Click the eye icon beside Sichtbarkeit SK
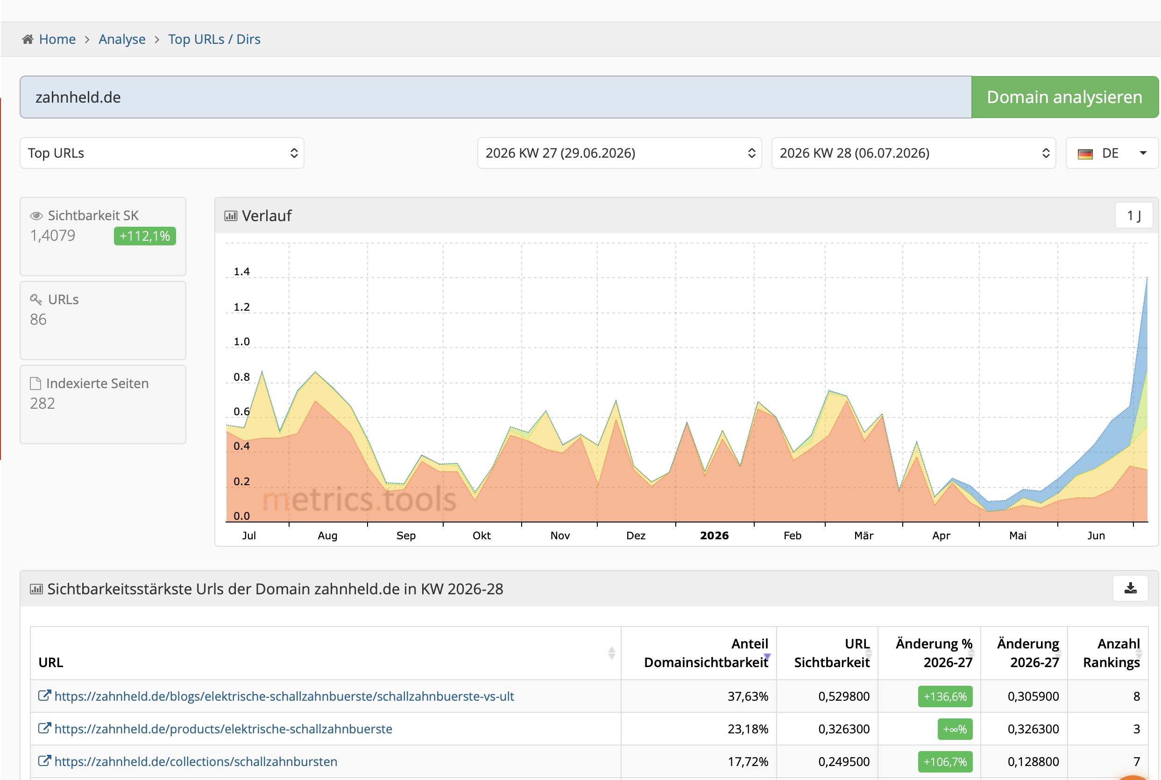This screenshot has height=780, width=1161. coord(36,216)
